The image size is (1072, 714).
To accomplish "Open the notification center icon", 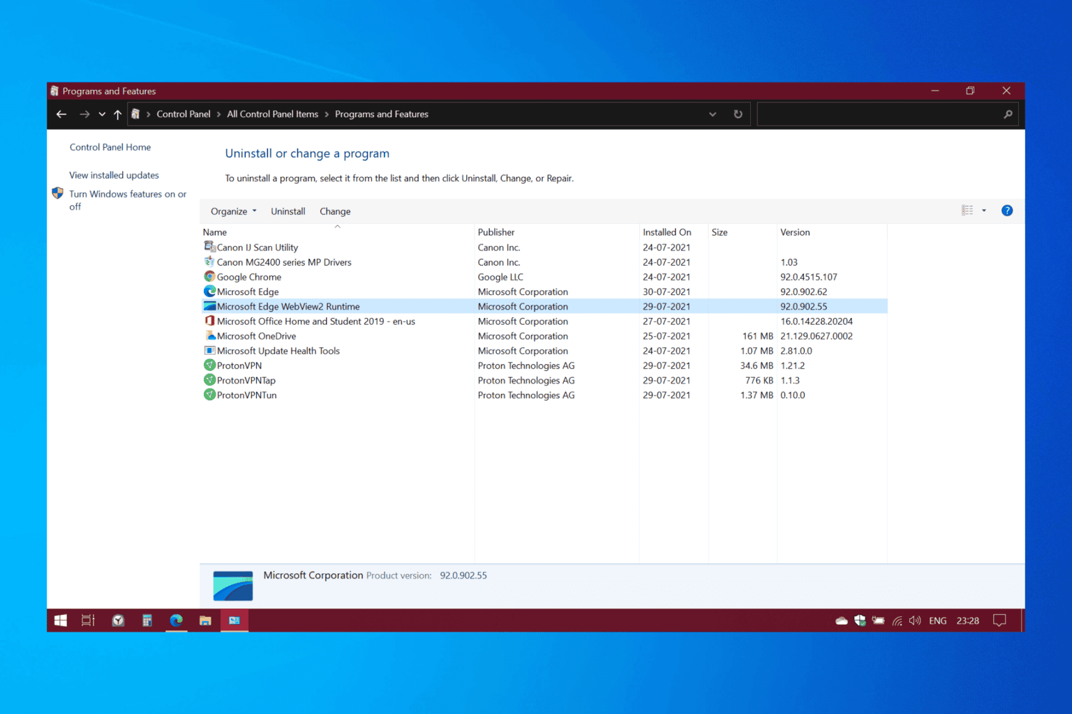I will click(x=999, y=621).
